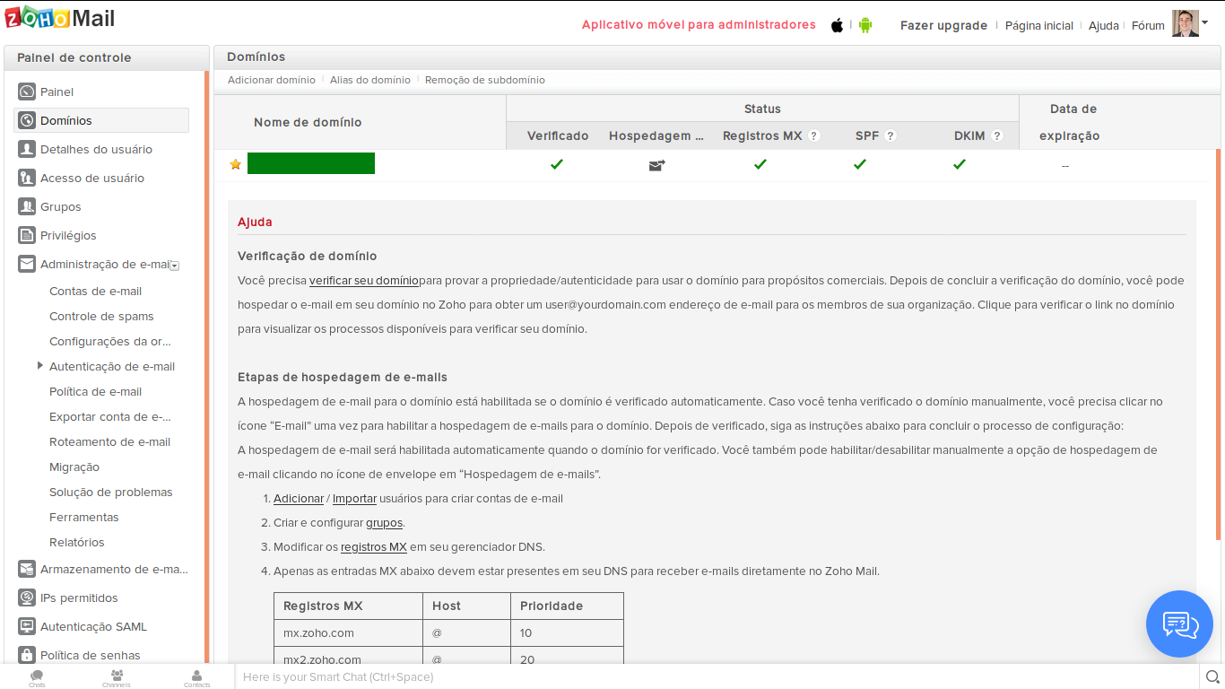Screen dimensions: 1225x689
Task: Click the Acesso de usuário icon
Action: (x=27, y=178)
